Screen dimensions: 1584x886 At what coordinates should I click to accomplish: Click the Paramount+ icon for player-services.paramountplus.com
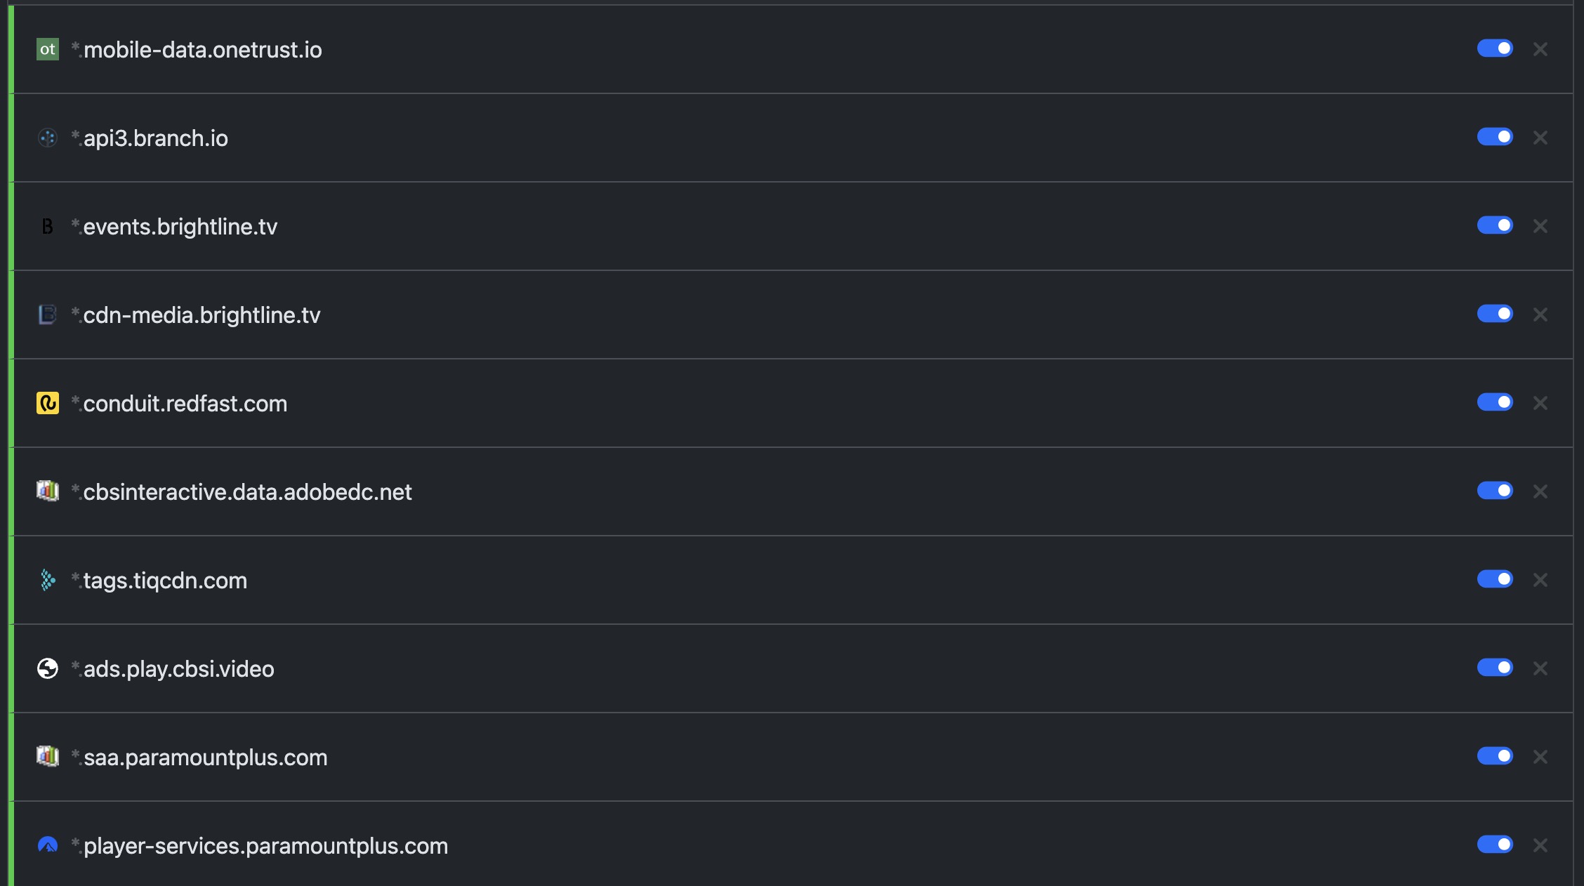click(x=48, y=845)
